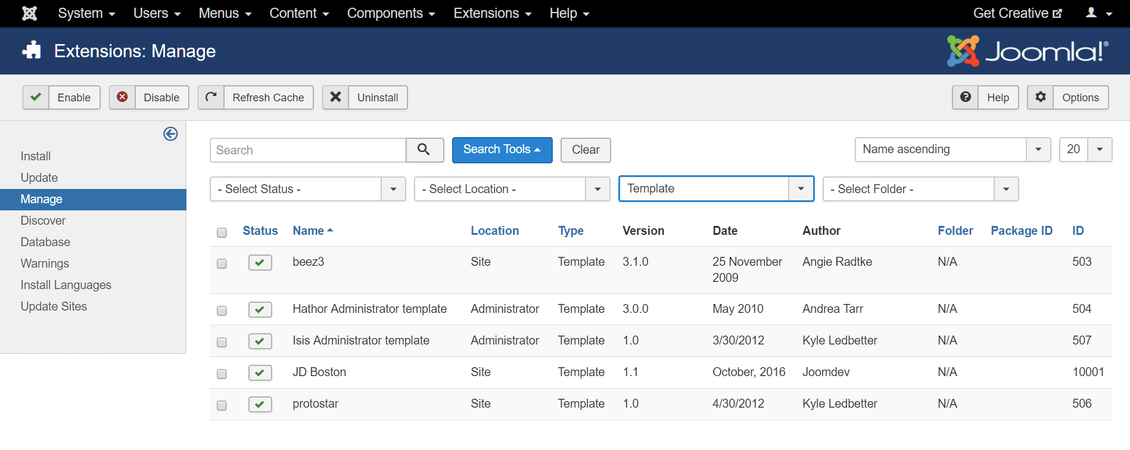
Task: Click the Clear filters button
Action: click(586, 150)
